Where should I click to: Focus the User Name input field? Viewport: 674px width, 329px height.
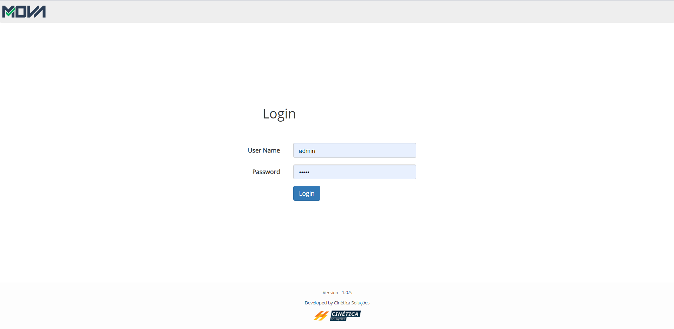click(354, 150)
